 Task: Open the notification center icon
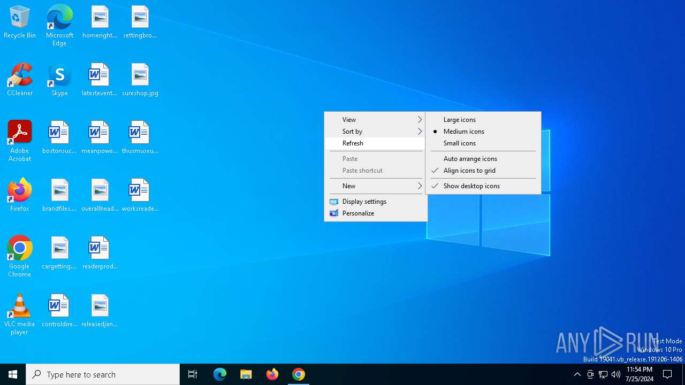[667, 374]
